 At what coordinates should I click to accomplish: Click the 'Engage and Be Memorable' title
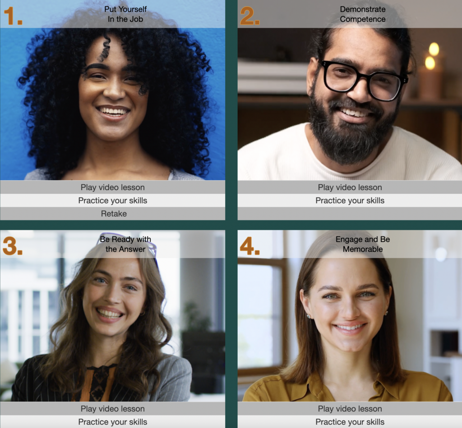[363, 244]
